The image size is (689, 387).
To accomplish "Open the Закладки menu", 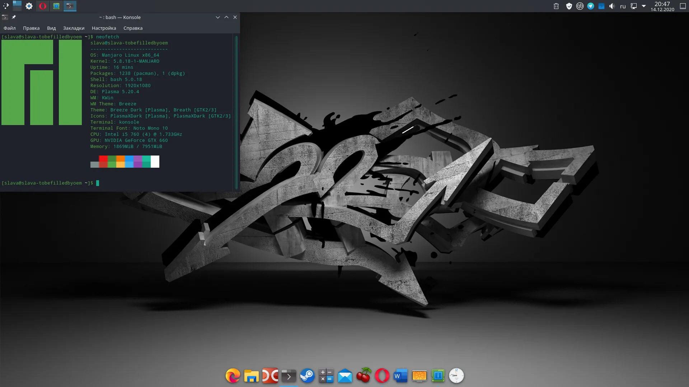I will 74,28.
